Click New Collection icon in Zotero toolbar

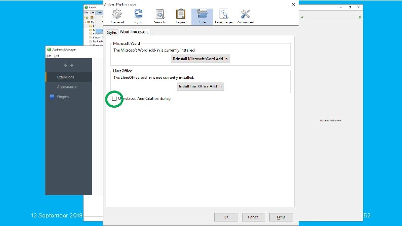click(86, 17)
